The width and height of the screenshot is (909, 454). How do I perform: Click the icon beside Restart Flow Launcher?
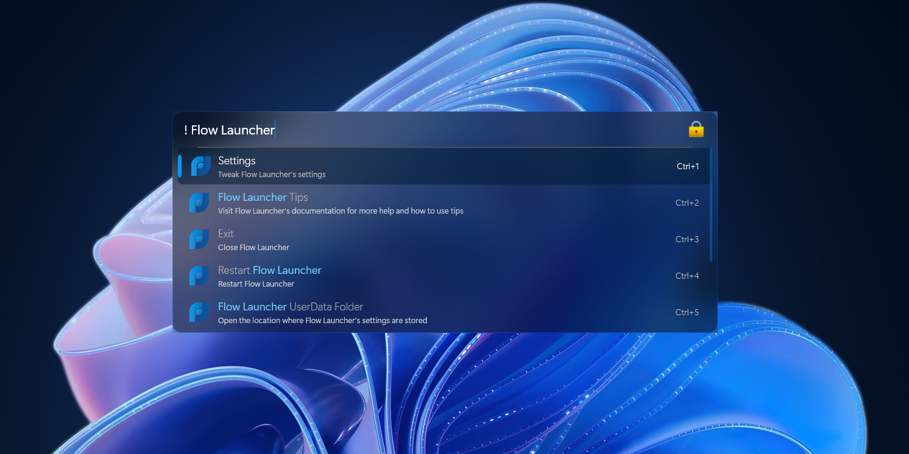click(x=199, y=276)
